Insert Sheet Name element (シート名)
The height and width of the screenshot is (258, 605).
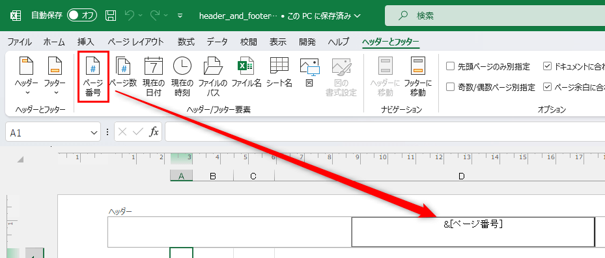pos(279,72)
